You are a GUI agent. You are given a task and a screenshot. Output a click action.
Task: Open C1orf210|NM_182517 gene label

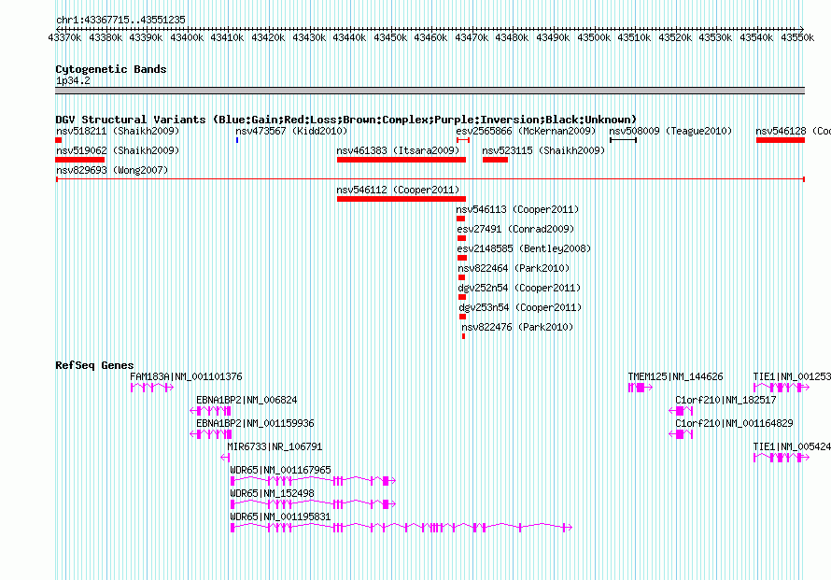pyautogui.click(x=725, y=400)
